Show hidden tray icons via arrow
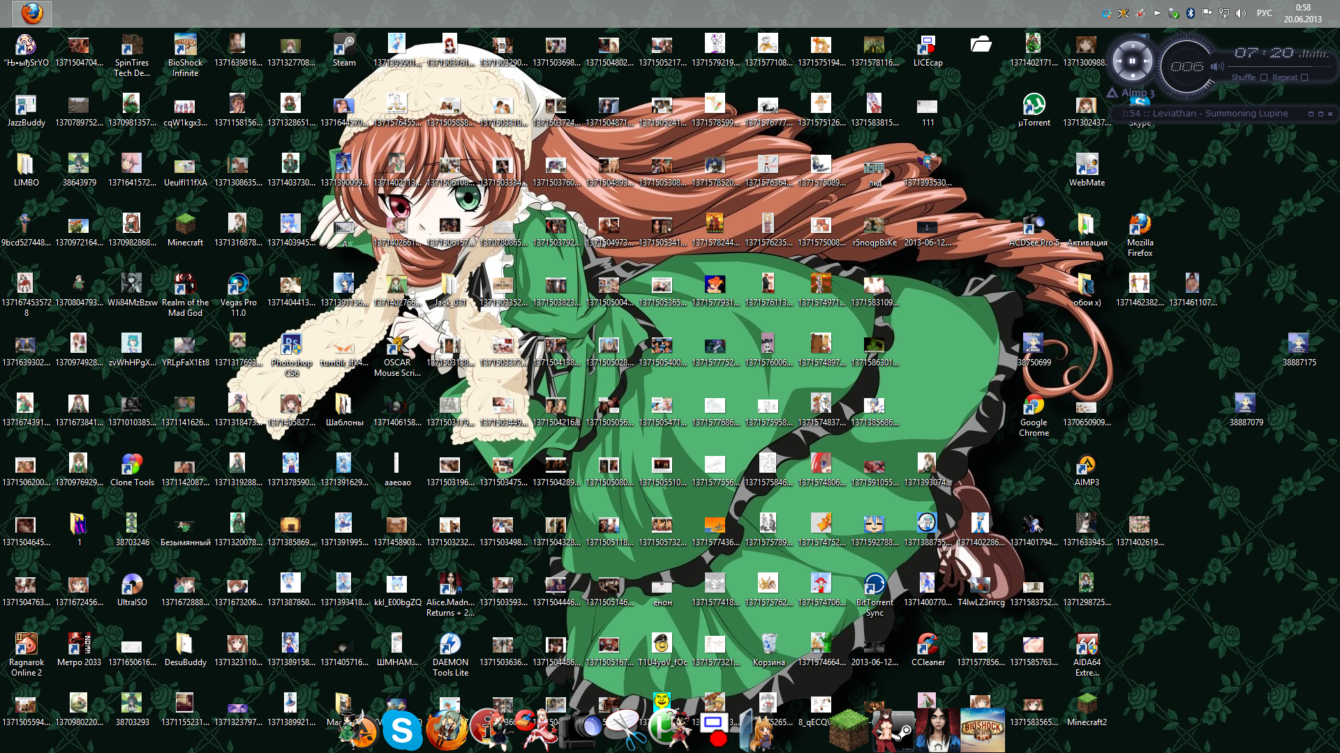 (1157, 13)
